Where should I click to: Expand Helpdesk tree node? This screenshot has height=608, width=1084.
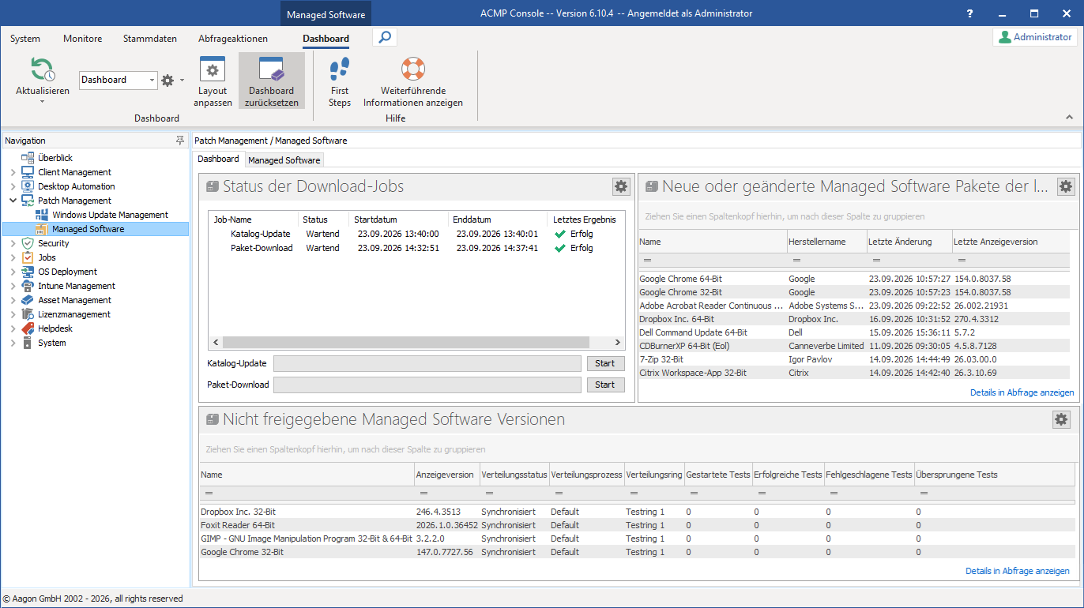(13, 328)
